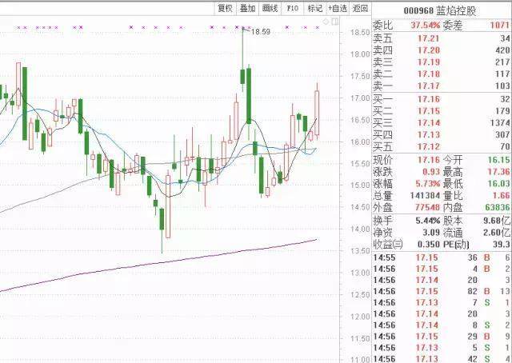Click the 18.59 peak price label
512x363 pixels.
(x=261, y=32)
